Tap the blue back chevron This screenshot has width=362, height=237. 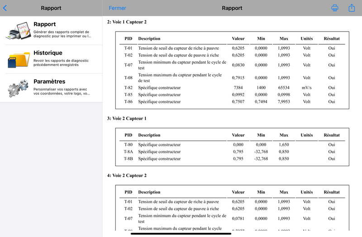(x=5, y=8)
